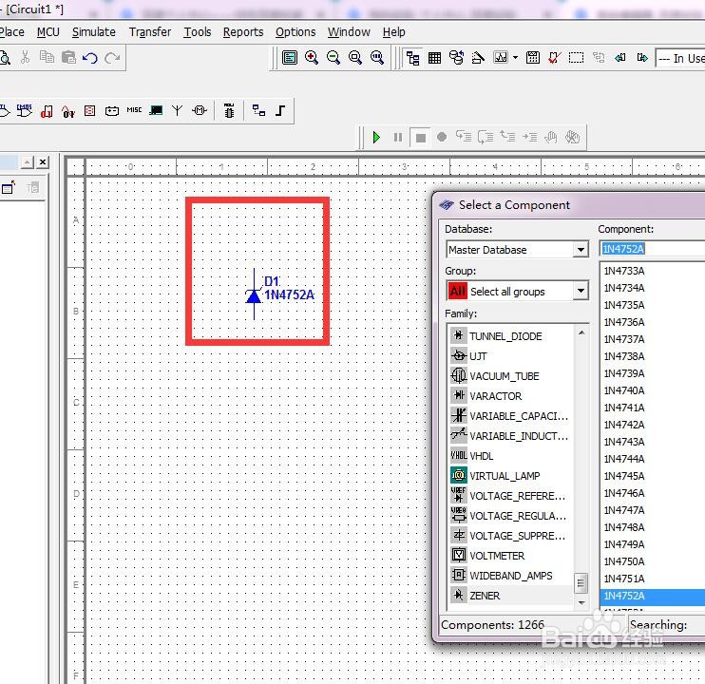Click the Component name input field

pos(653,249)
